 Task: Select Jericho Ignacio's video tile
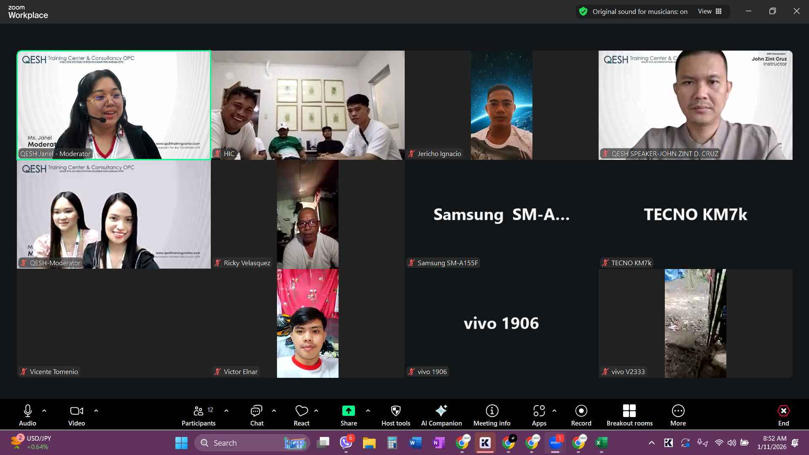pyautogui.click(x=501, y=105)
